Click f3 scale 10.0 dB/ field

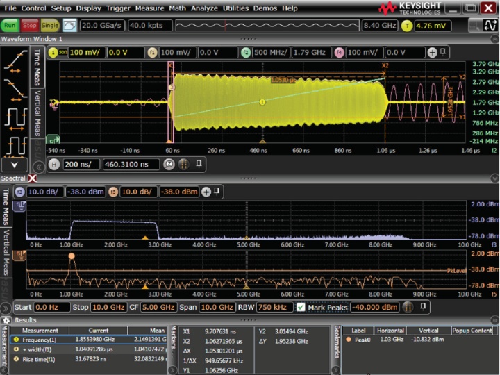coord(44,192)
